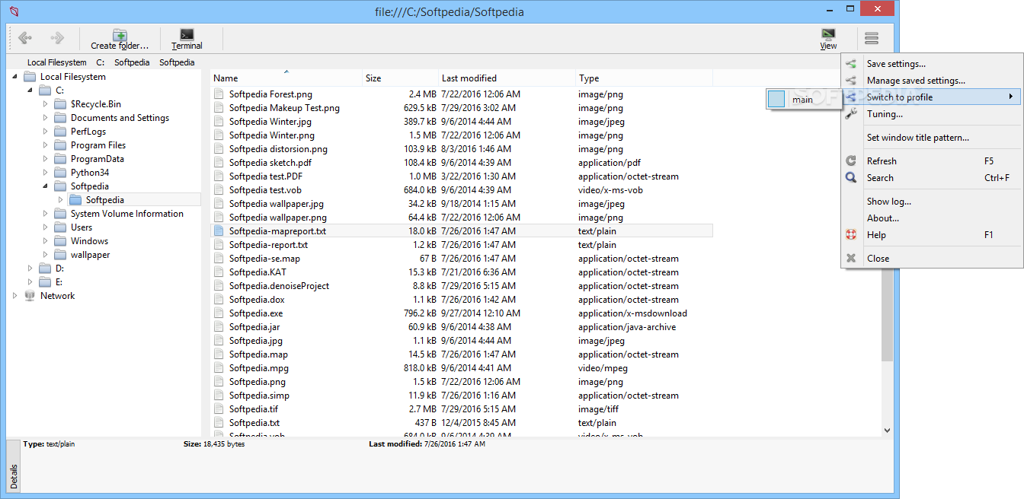1024x499 pixels.
Task: Sort by Last modified column header
Action: click(x=507, y=78)
